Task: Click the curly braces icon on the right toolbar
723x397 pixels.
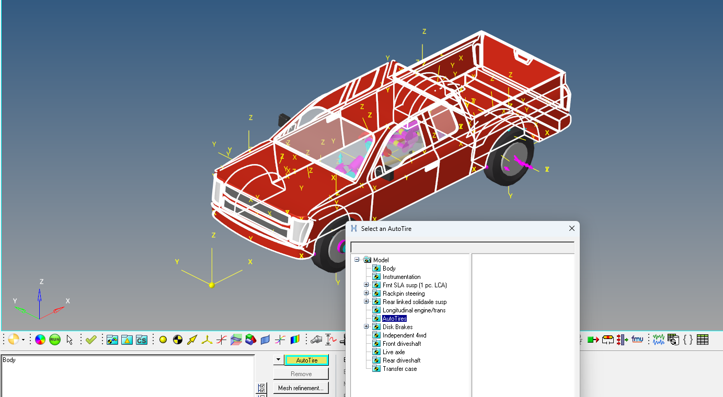Action: [x=688, y=340]
